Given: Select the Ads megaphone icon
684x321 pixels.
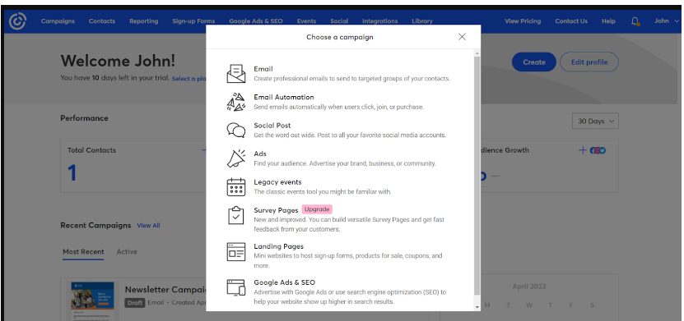Looking at the screenshot, I should 236,158.
